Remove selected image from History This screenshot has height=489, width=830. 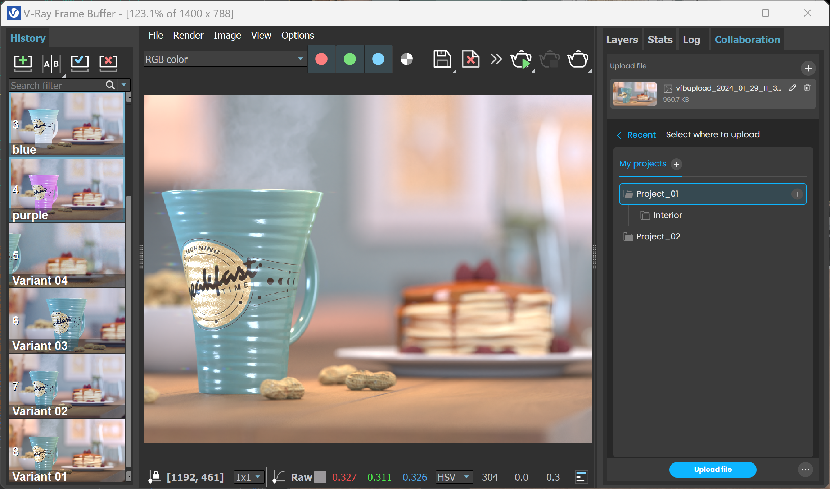108,64
